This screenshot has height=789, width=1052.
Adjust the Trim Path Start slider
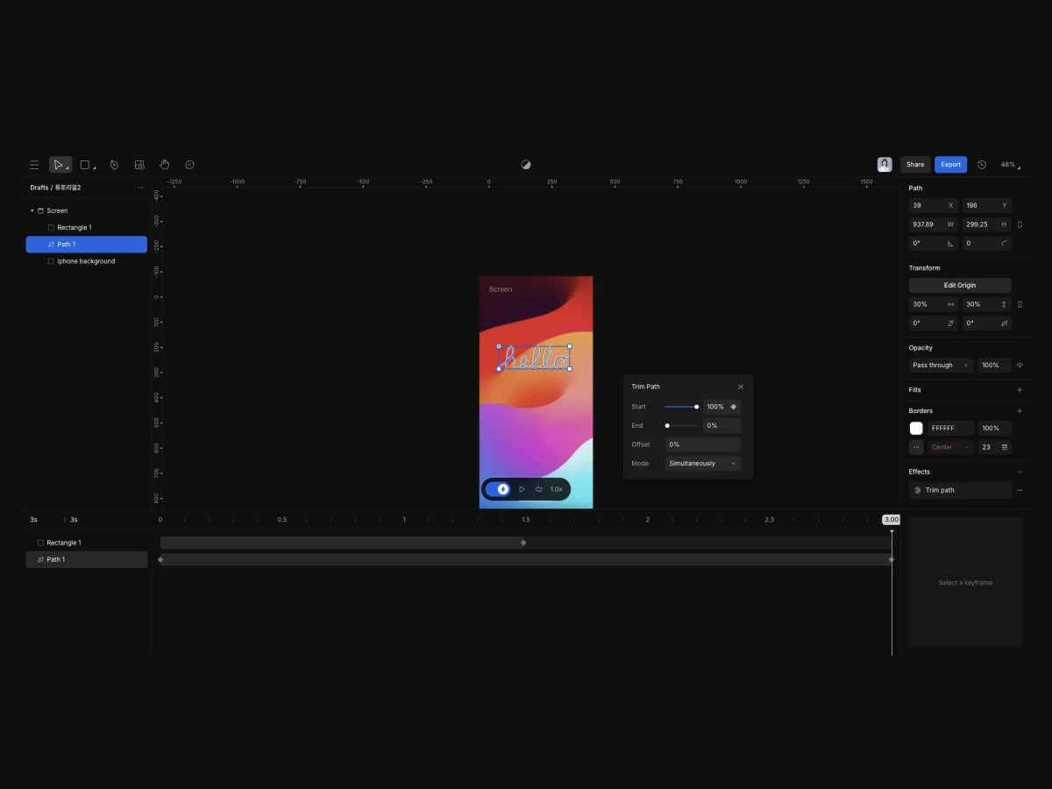pos(682,407)
